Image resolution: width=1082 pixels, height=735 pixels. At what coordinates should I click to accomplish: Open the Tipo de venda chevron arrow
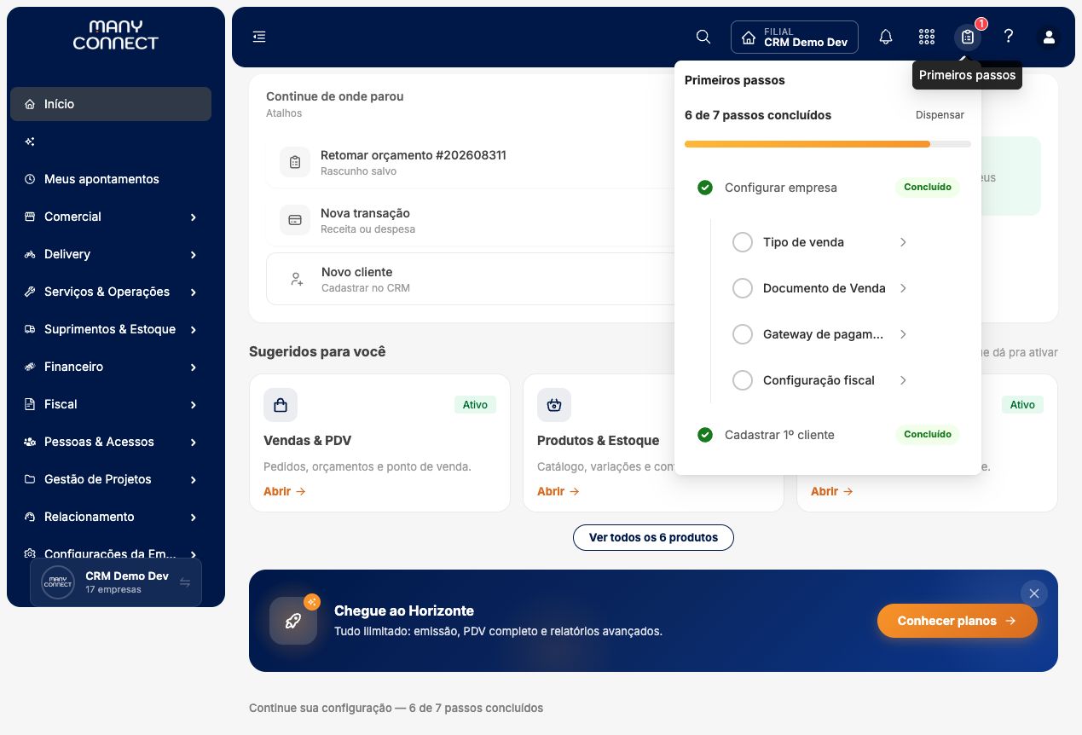coord(903,242)
